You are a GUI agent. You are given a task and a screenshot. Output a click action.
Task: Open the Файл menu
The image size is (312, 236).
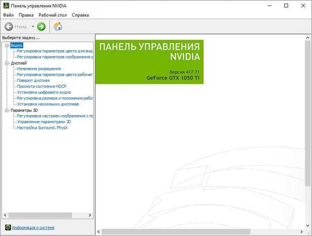(x=8, y=15)
